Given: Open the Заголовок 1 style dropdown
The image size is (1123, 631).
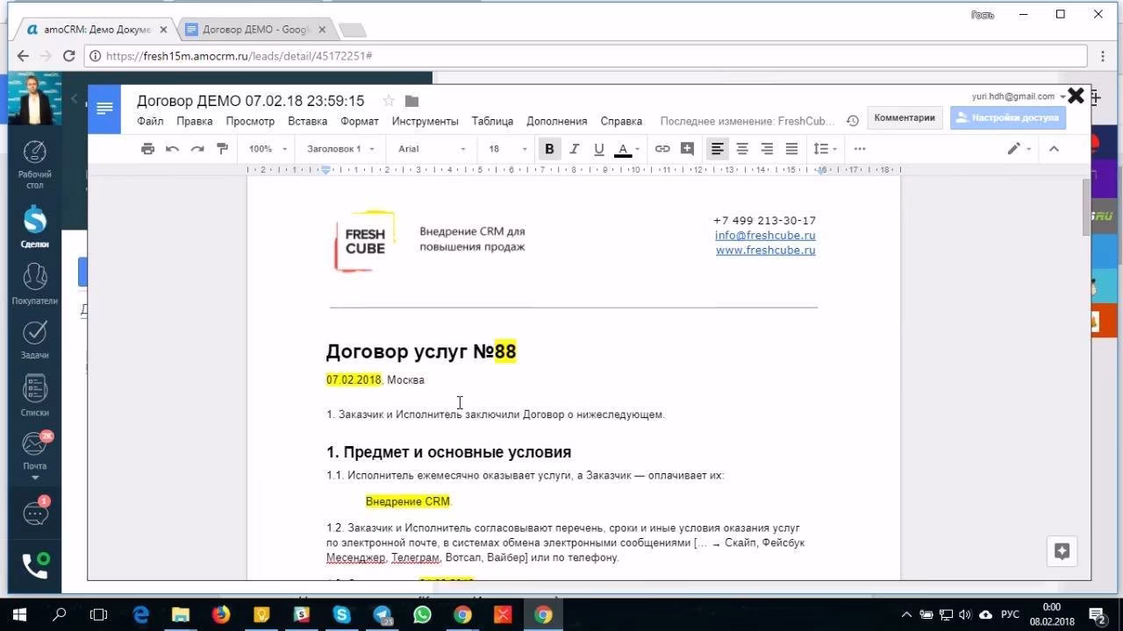Looking at the screenshot, I should tap(340, 149).
